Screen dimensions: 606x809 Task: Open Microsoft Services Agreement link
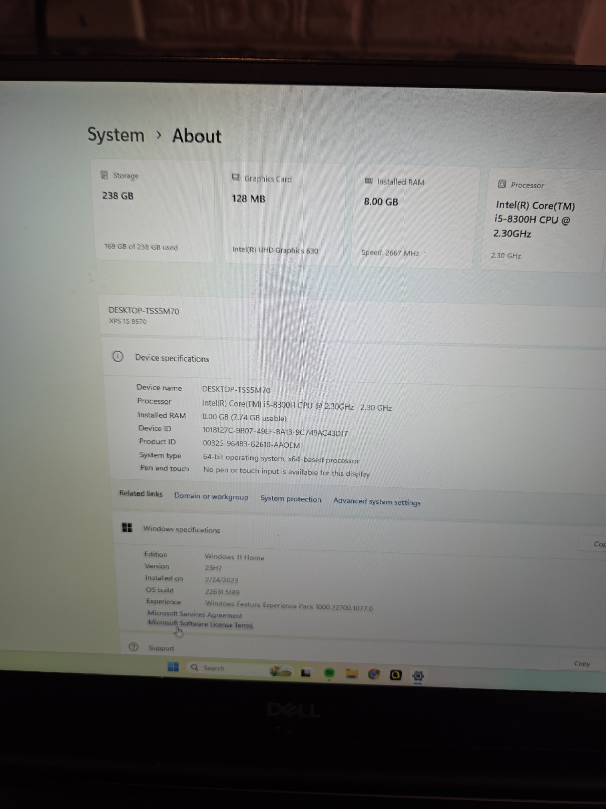[x=195, y=614]
